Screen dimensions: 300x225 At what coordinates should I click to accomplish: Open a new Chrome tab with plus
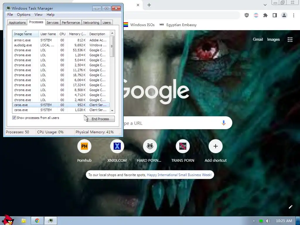149,5
